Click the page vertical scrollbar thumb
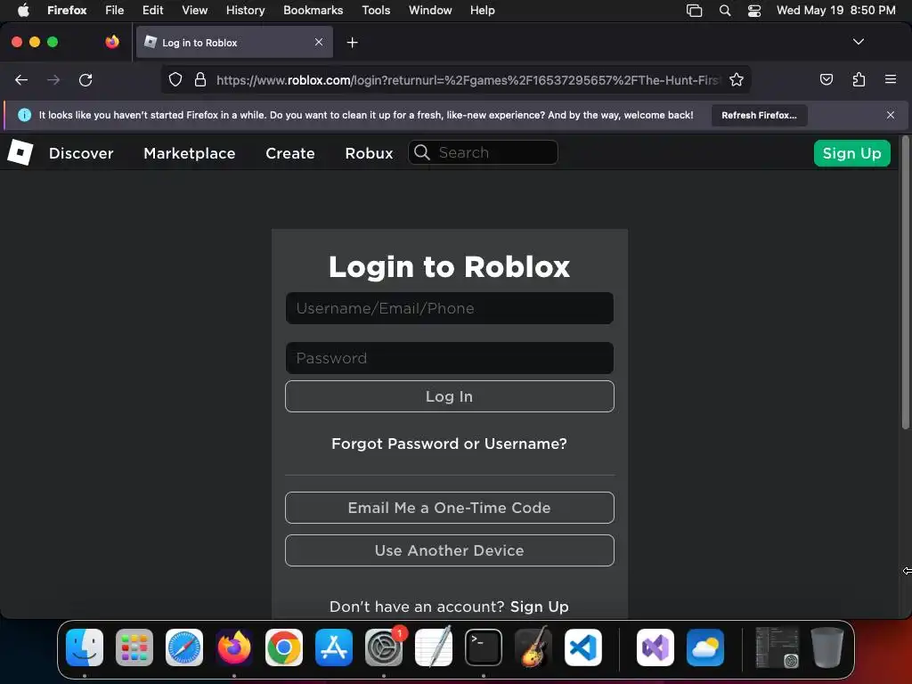912x684 pixels. click(905, 283)
